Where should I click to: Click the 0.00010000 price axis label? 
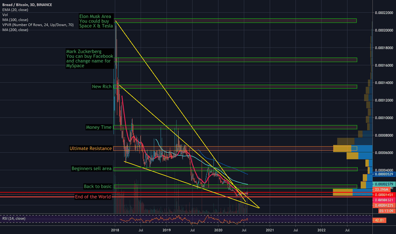pyautogui.click(x=384, y=117)
